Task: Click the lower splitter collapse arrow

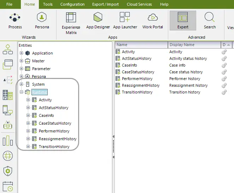Action: (113, 157)
